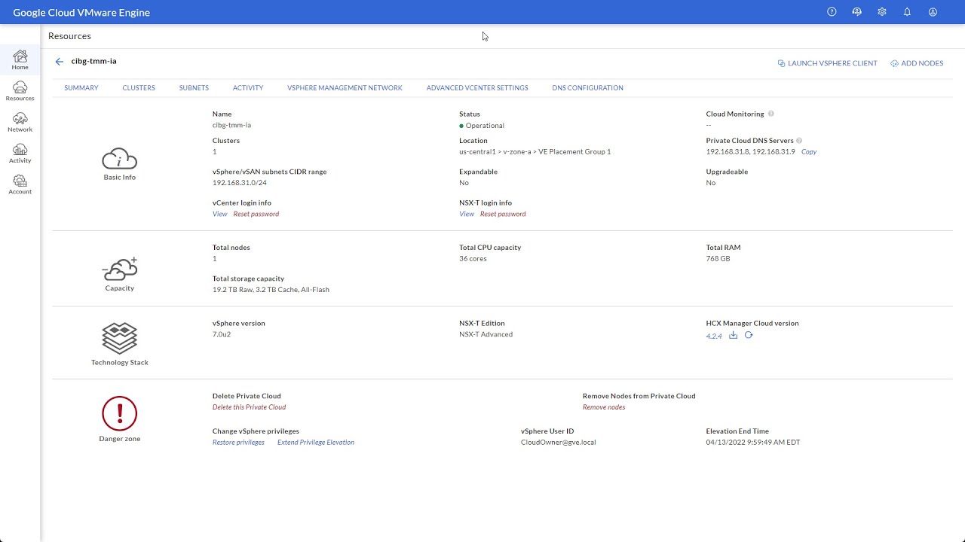Click Reset password under vCenter login info
This screenshot has width=965, height=542.
click(x=256, y=214)
